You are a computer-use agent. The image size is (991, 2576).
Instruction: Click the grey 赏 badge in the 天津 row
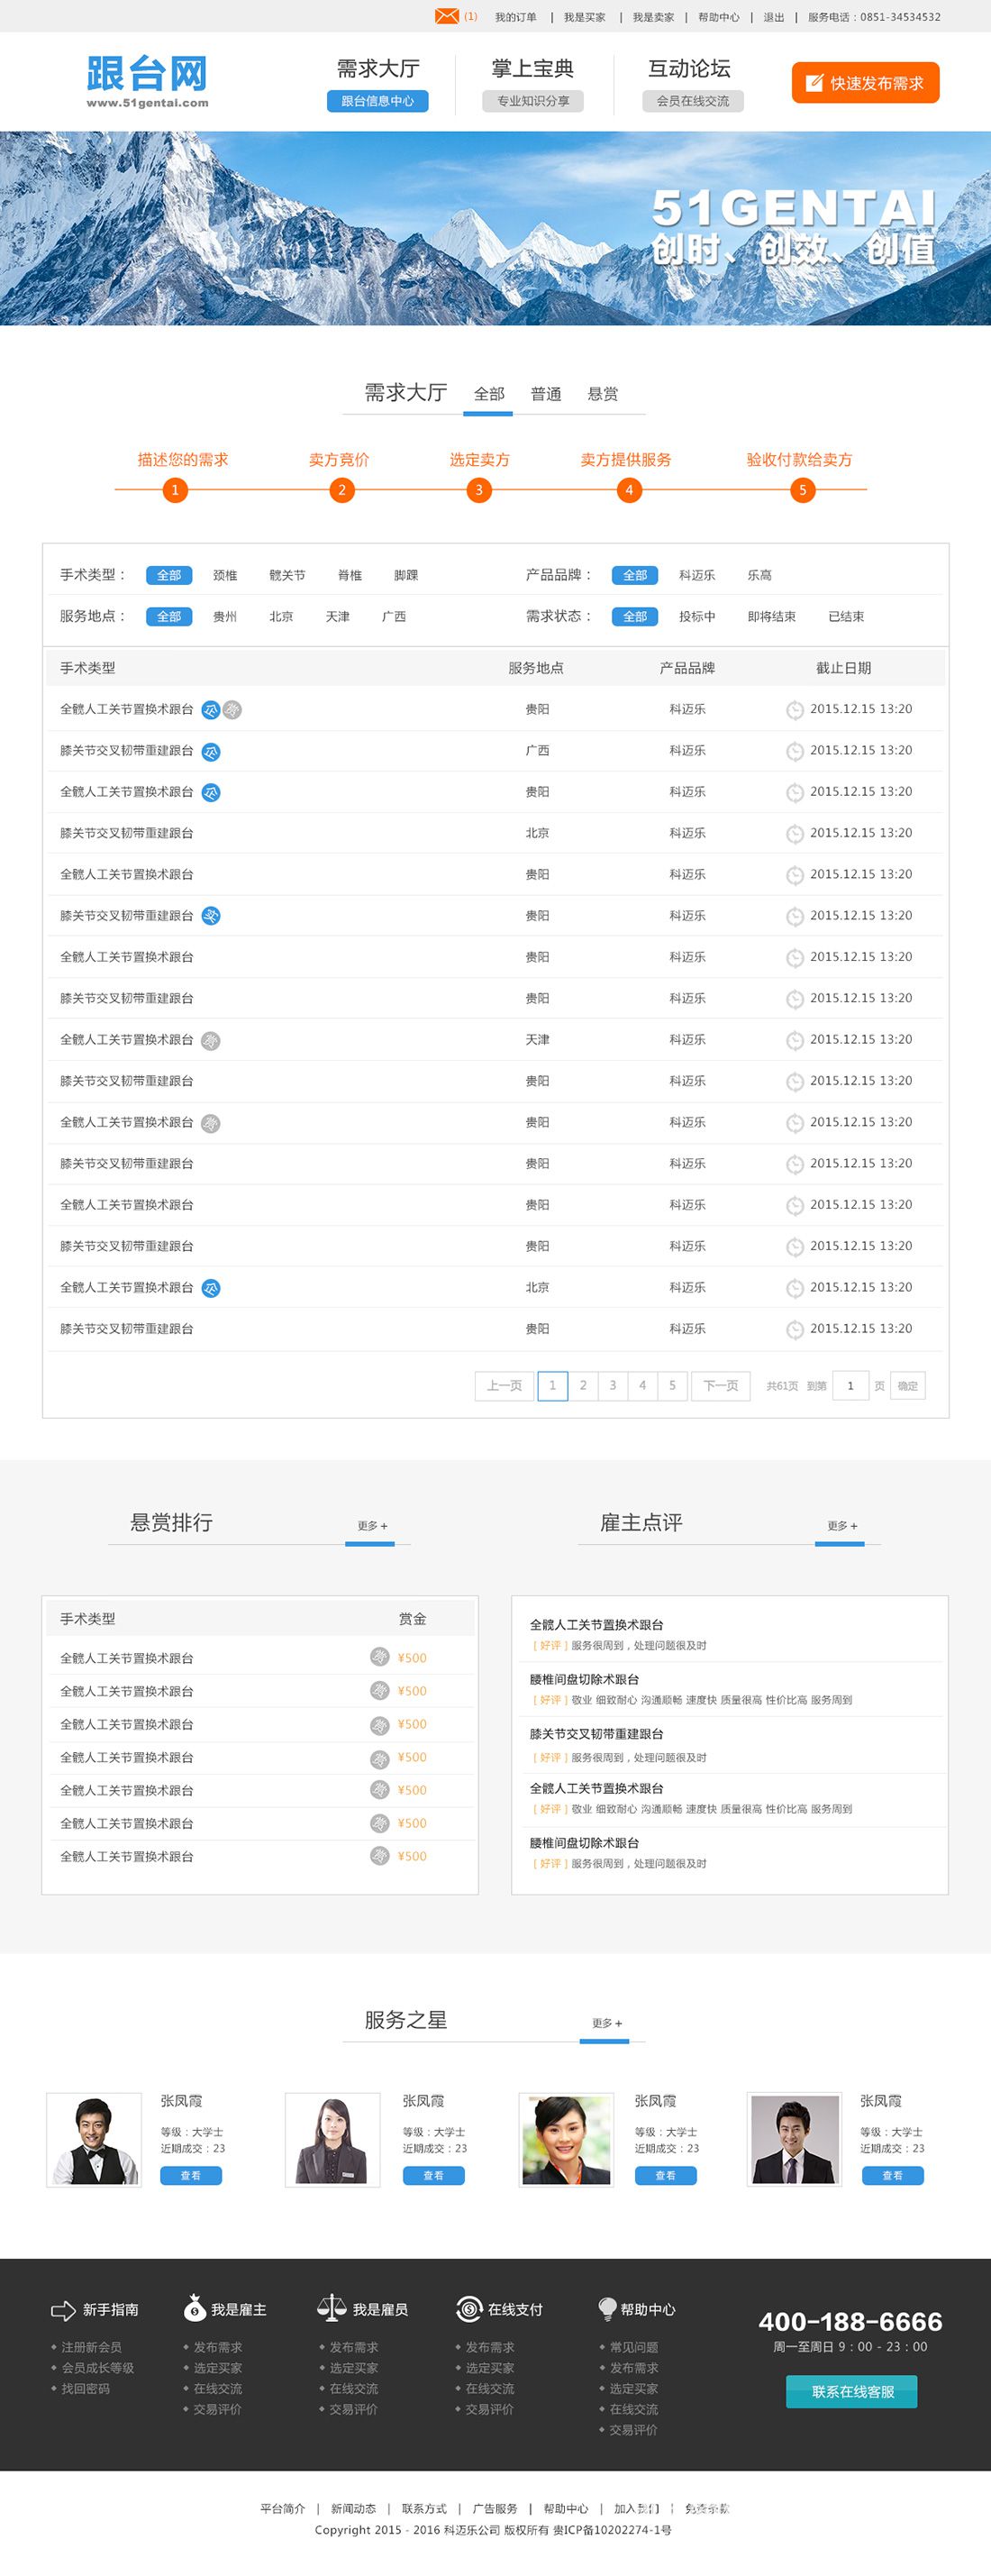pyautogui.click(x=211, y=1040)
